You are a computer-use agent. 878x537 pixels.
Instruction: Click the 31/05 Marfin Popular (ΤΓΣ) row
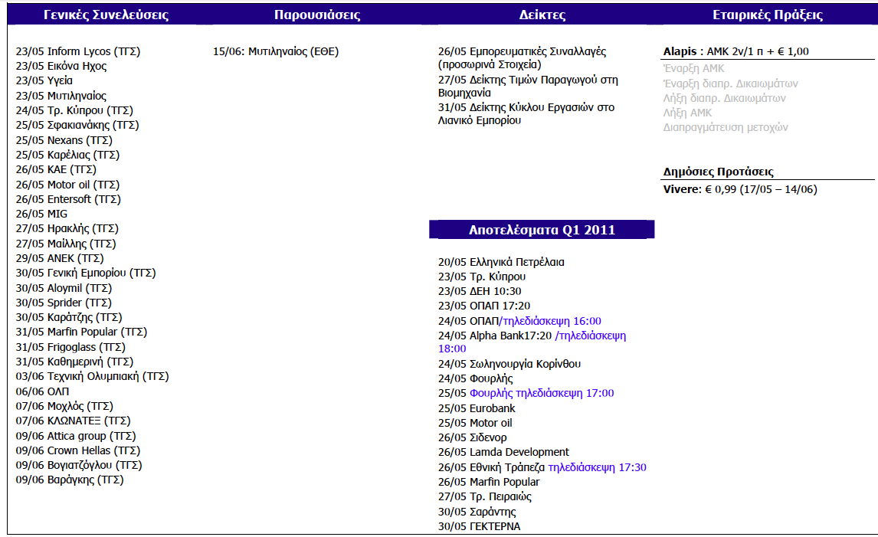pyautogui.click(x=81, y=332)
